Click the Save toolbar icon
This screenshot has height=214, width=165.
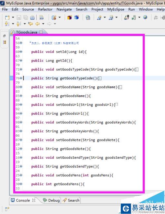pos(19,18)
